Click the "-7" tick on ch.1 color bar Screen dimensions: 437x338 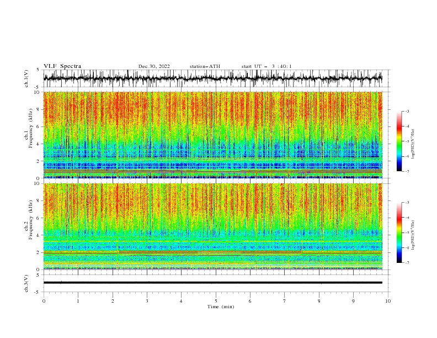(407, 171)
